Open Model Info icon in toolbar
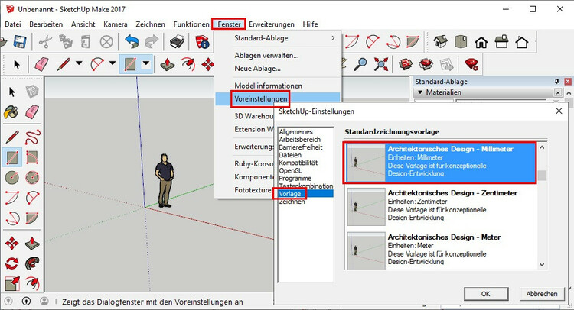574x310 pixels. click(202, 42)
